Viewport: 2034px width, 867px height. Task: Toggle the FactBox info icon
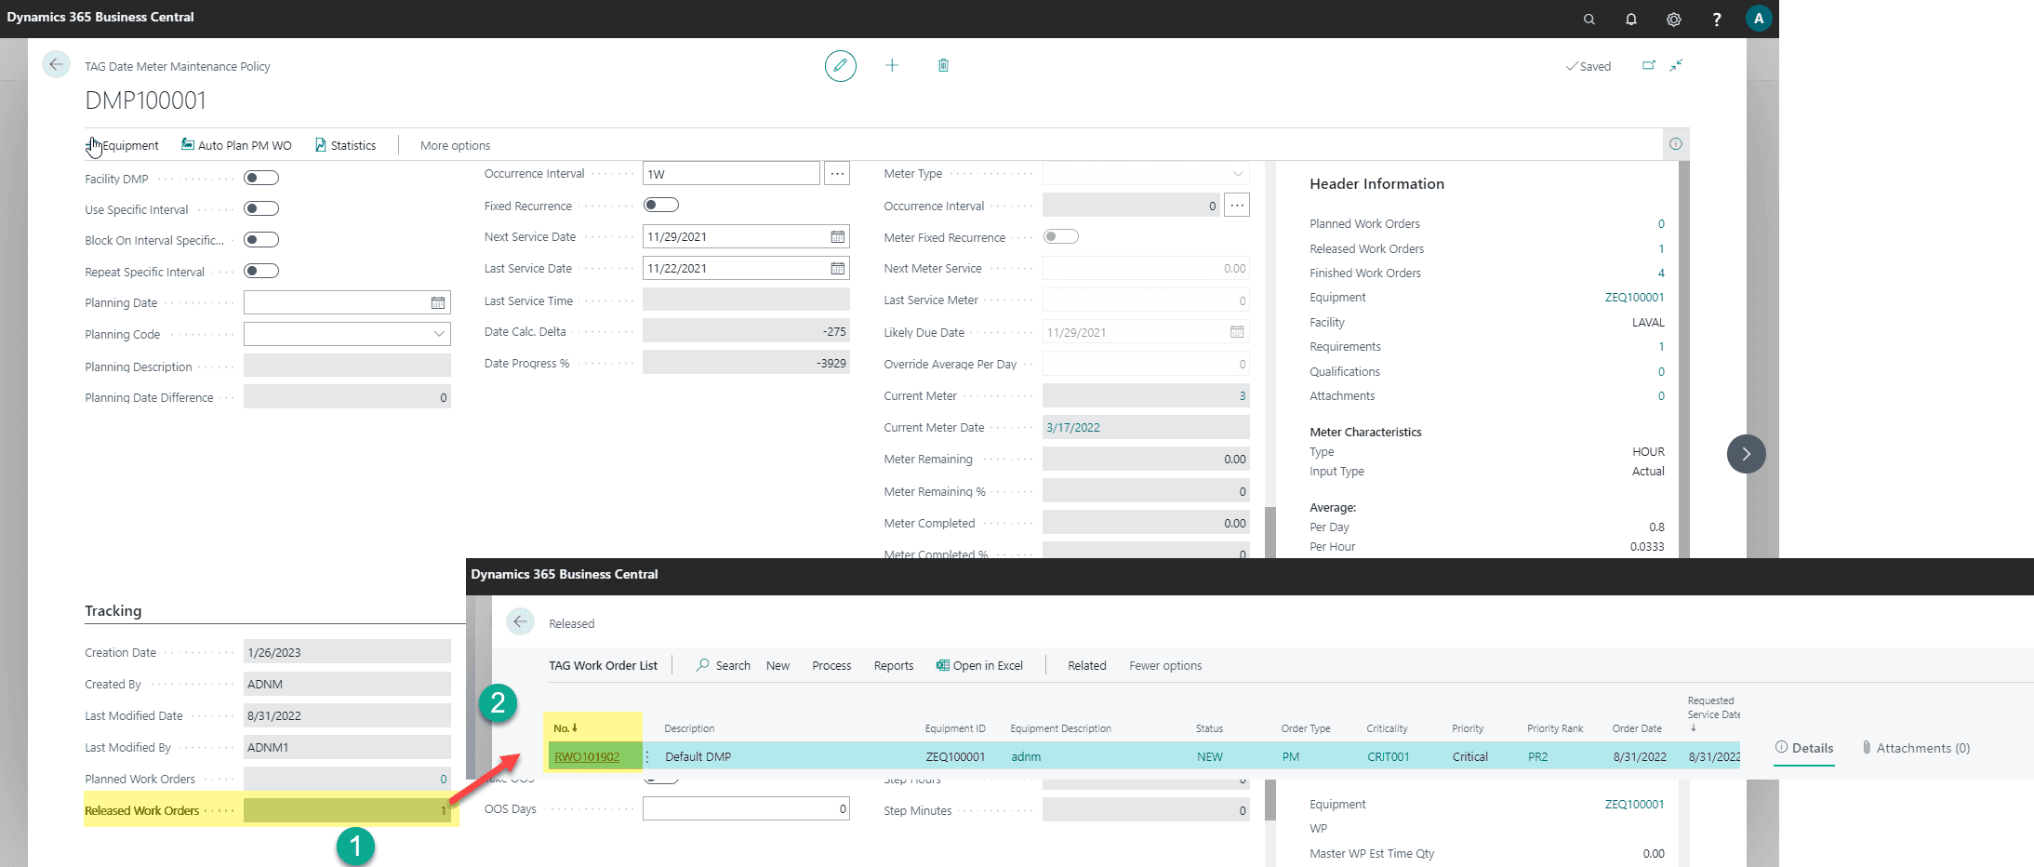(1676, 144)
